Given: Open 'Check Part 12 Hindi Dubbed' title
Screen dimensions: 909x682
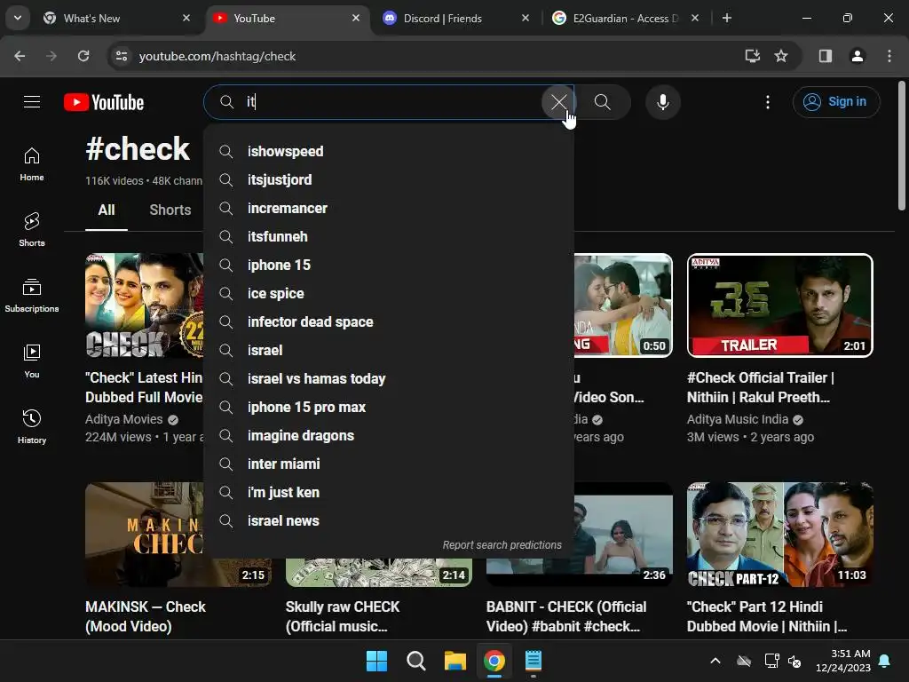Looking at the screenshot, I should click(767, 616).
